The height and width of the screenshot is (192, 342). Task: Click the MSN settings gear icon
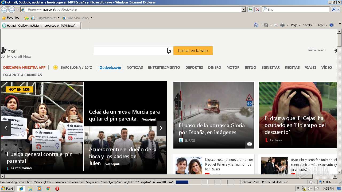pos(336,50)
